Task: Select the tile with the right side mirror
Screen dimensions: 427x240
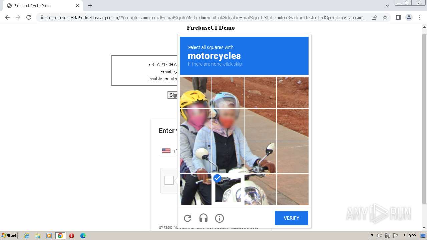Action: tap(260, 157)
